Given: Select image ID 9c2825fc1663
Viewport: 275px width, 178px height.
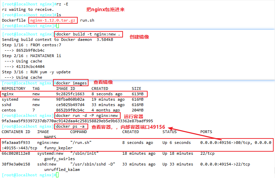Looking at the screenshot, I should coord(70,94).
